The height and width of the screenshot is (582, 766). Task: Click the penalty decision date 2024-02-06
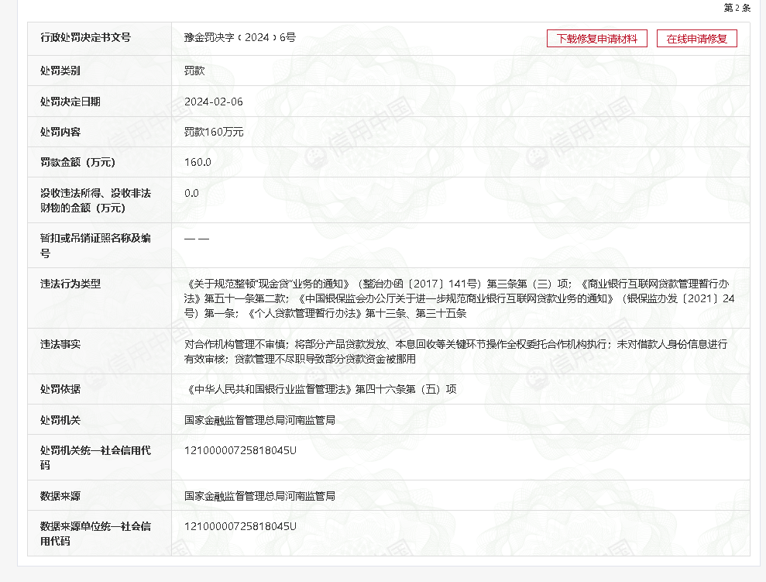point(214,102)
